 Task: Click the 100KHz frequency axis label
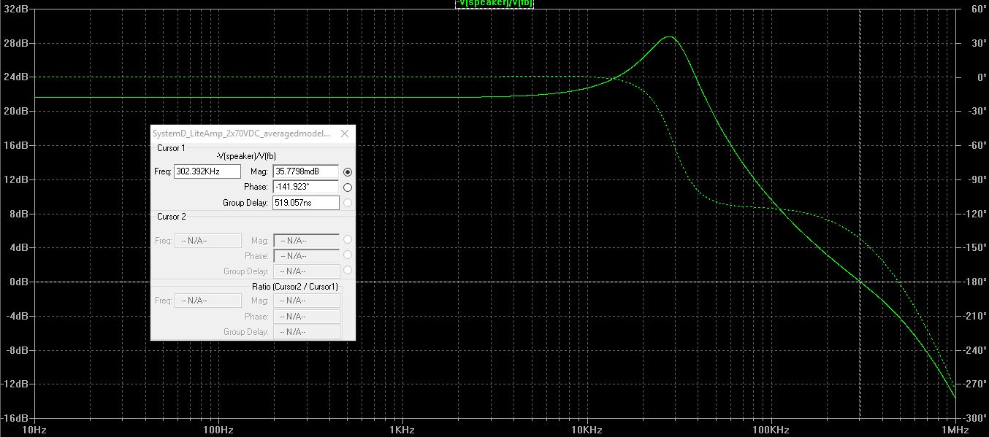pos(771,430)
